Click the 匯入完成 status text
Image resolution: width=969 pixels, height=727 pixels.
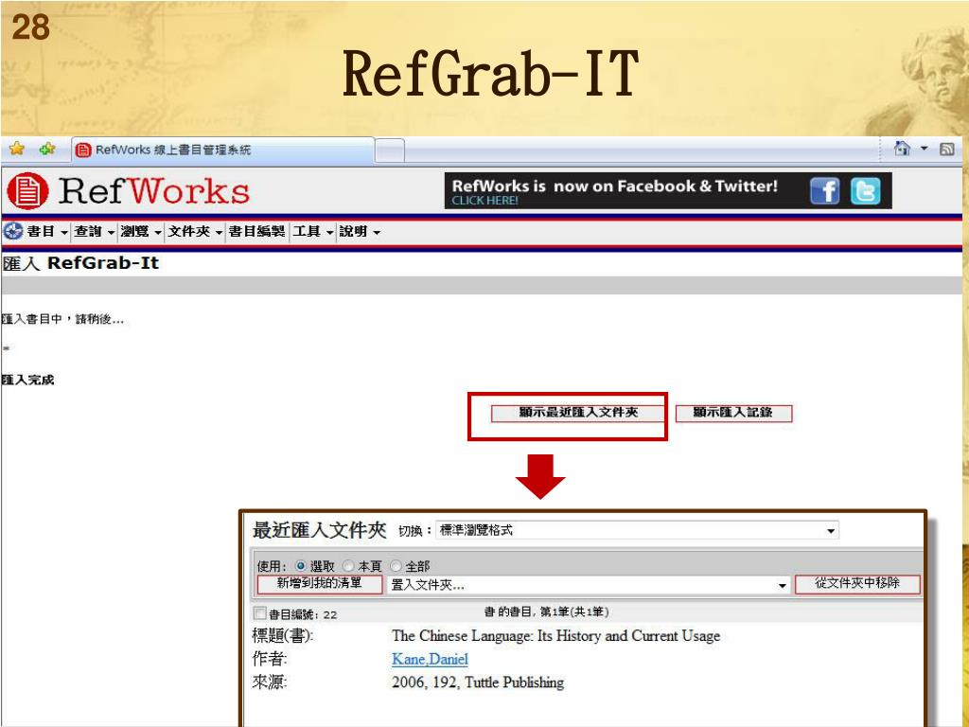click(28, 381)
